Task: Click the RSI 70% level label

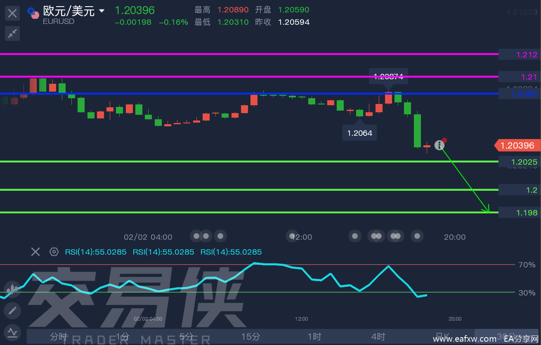Action: tap(527, 265)
